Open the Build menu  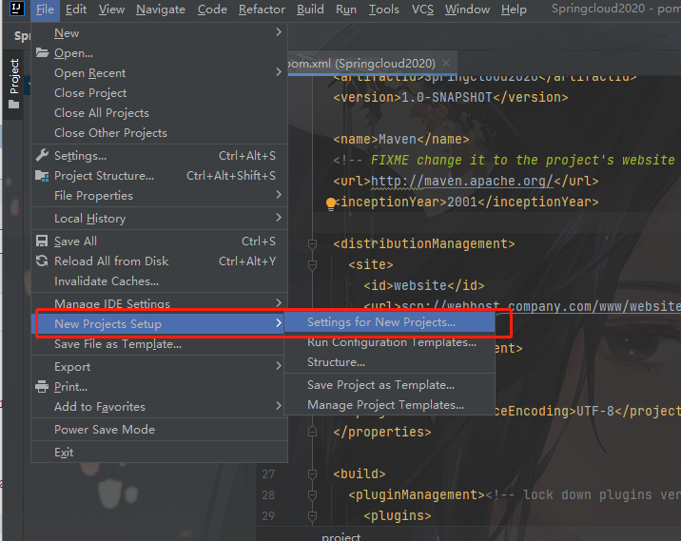point(310,10)
